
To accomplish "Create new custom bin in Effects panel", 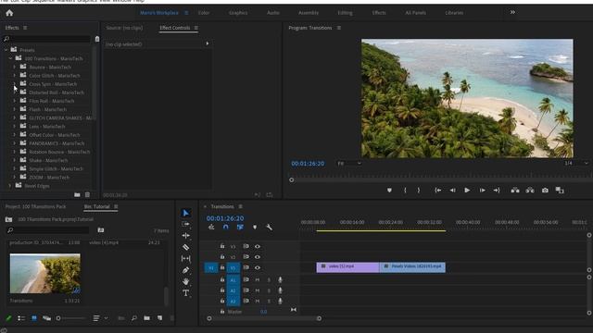I will [77, 195].
